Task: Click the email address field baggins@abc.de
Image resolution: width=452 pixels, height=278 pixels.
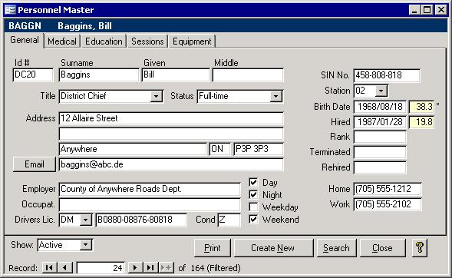Action: (171, 164)
